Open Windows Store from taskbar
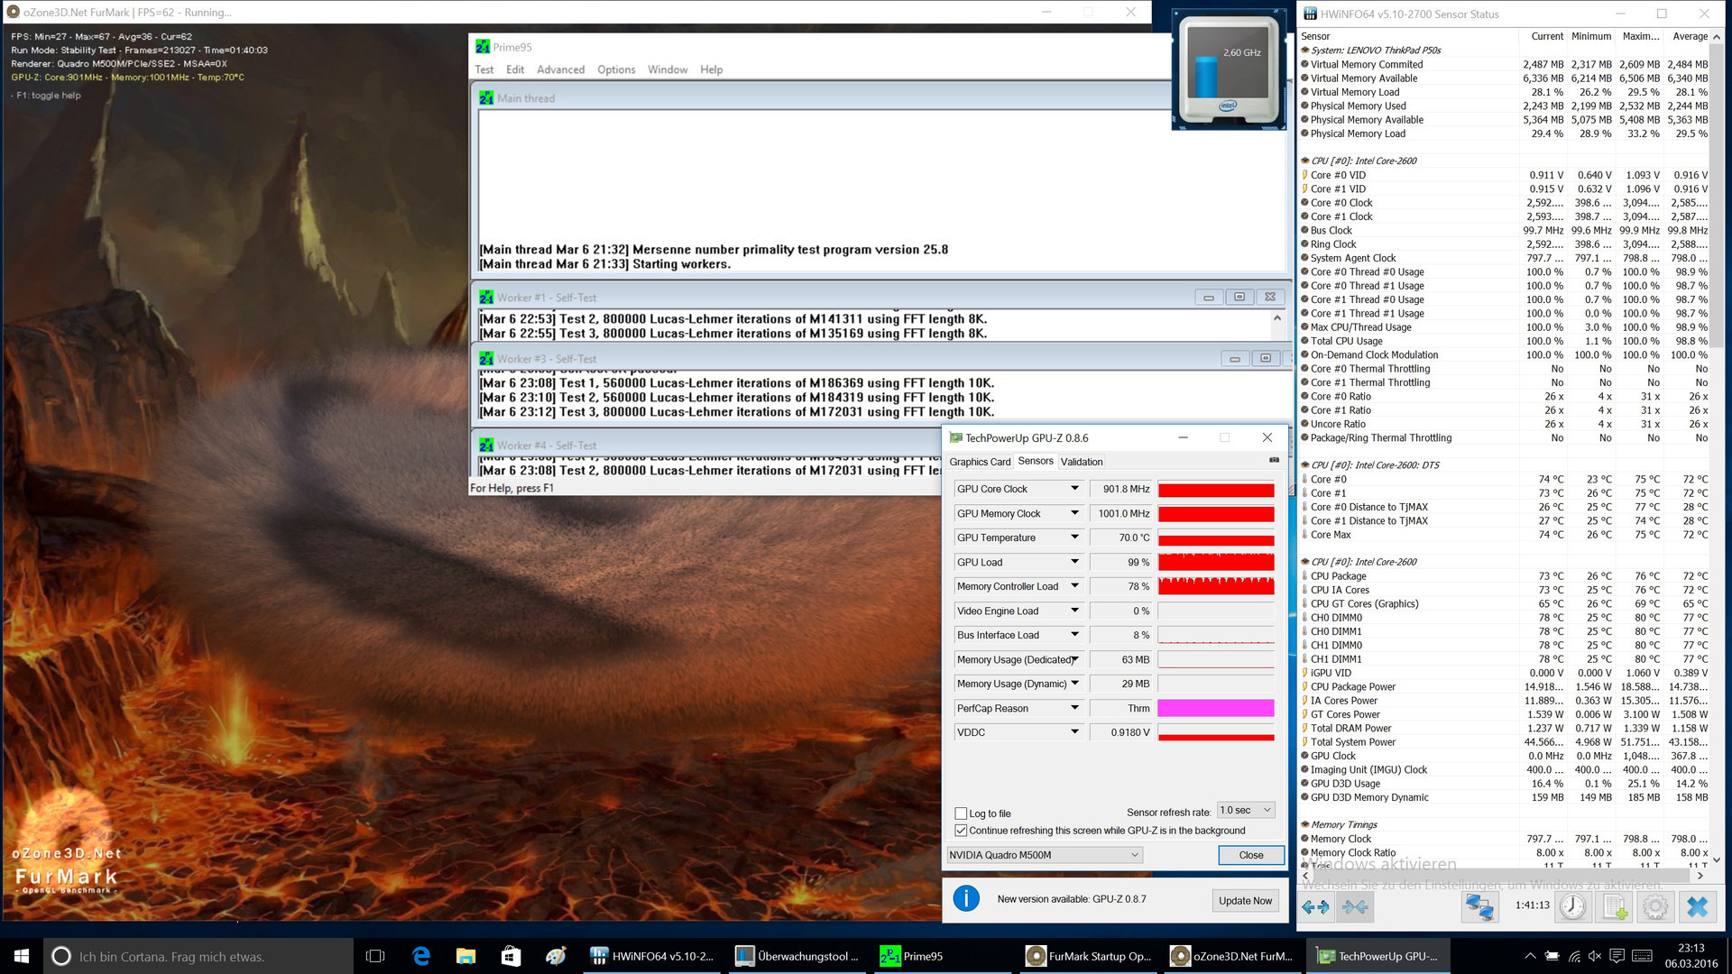 pos(511,956)
